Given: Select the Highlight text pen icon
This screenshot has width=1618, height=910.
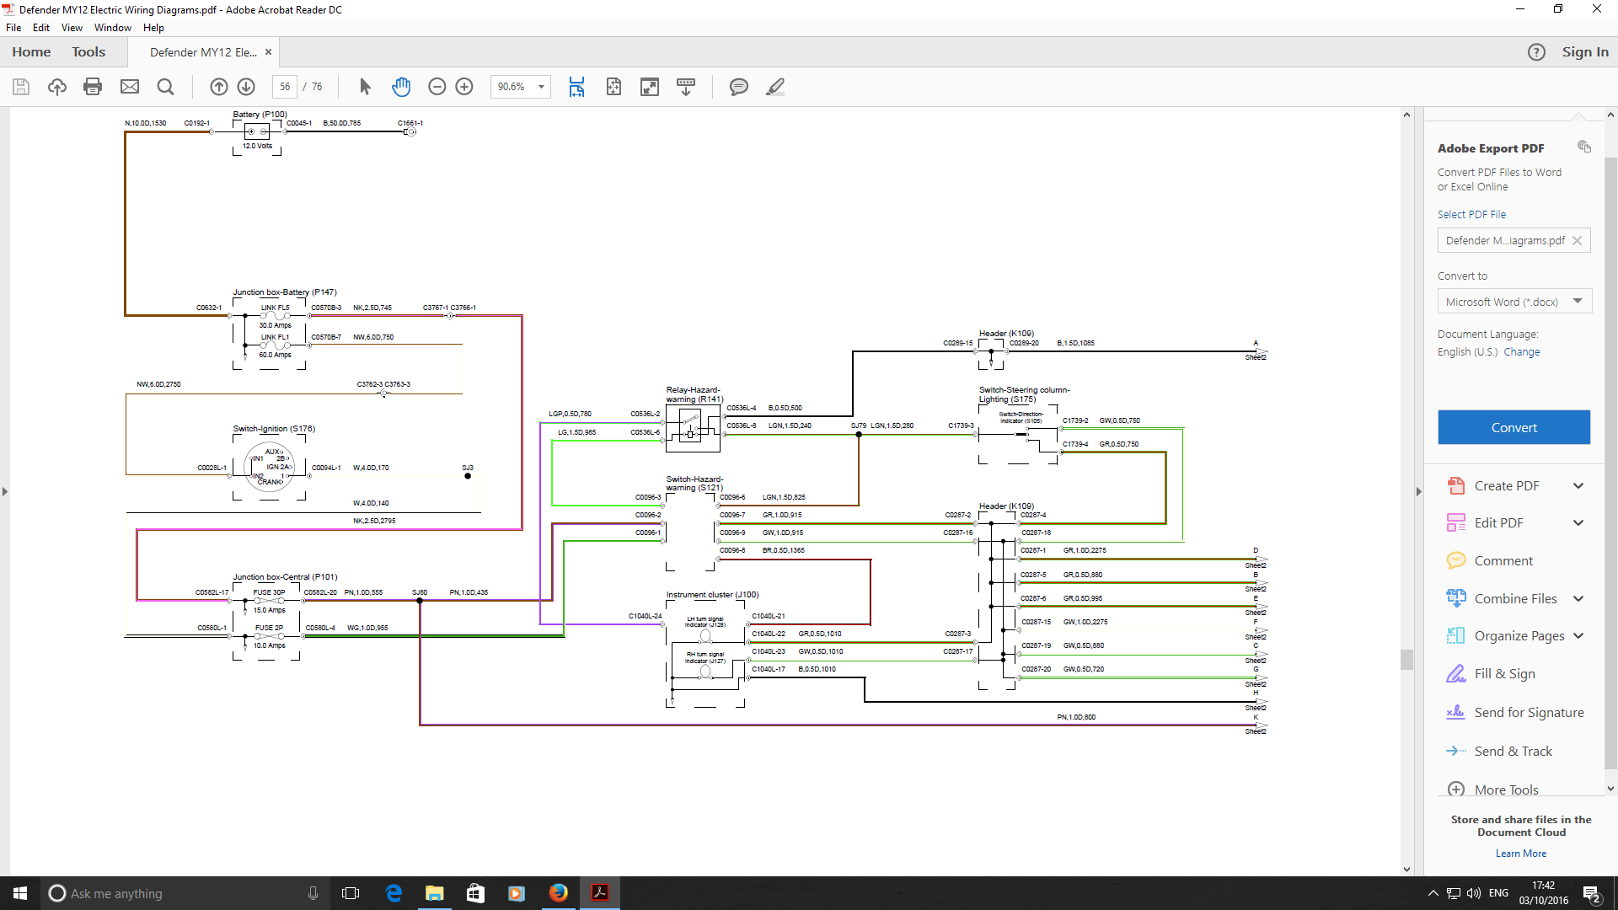Looking at the screenshot, I should [x=775, y=87].
